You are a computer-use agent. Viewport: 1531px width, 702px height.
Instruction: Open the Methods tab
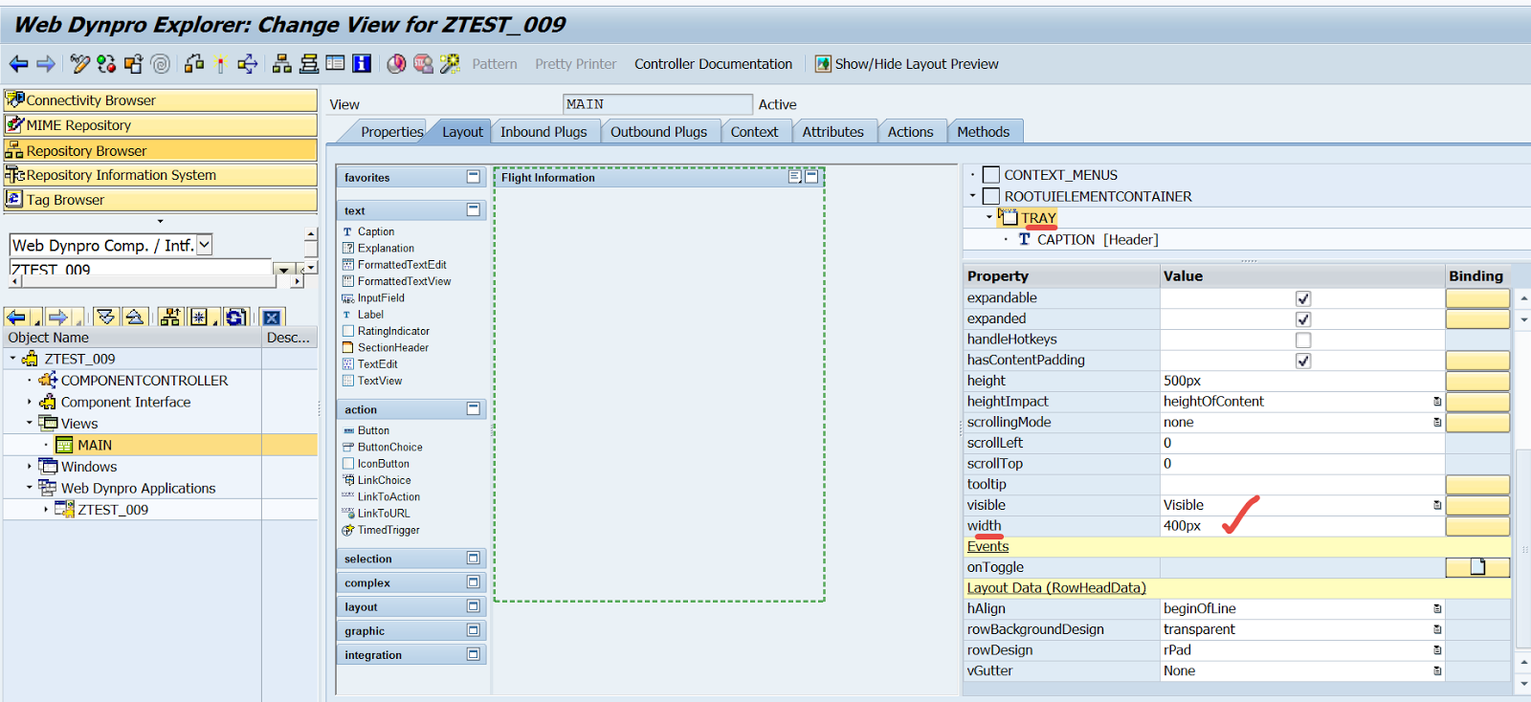coord(983,132)
